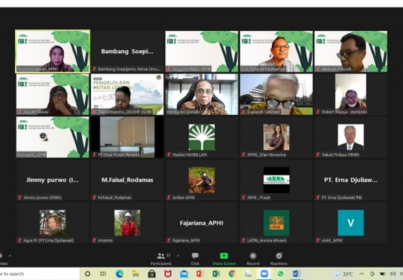Viewport: 403px width, 280px height.
Task: Click the APHI _Pusat logo avatar
Action: [x=276, y=180]
